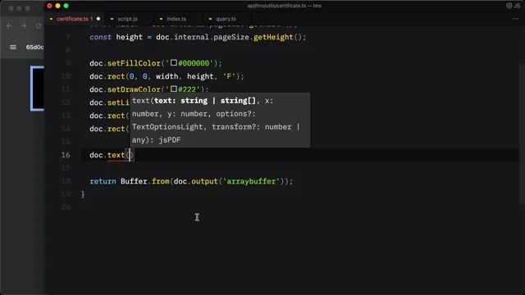This screenshot has width=525, height=295.
Task: Click the const keyword on line 7
Action: tap(100, 37)
